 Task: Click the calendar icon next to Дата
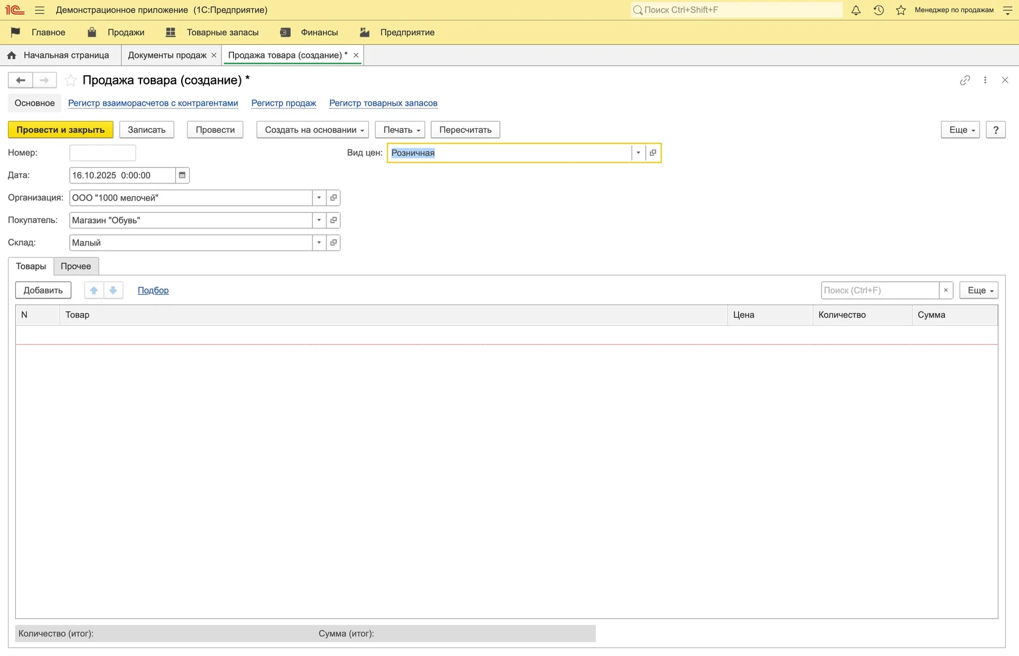point(182,176)
